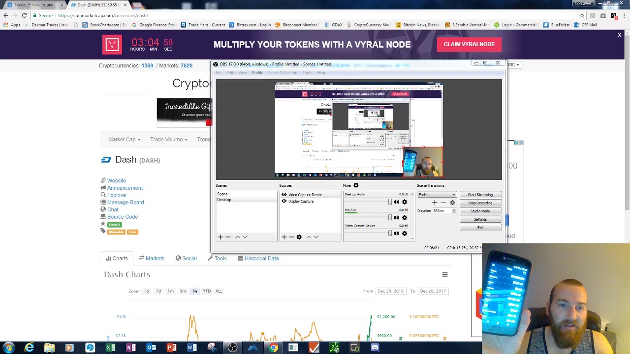Remove selected source with minus icon

[291, 237]
